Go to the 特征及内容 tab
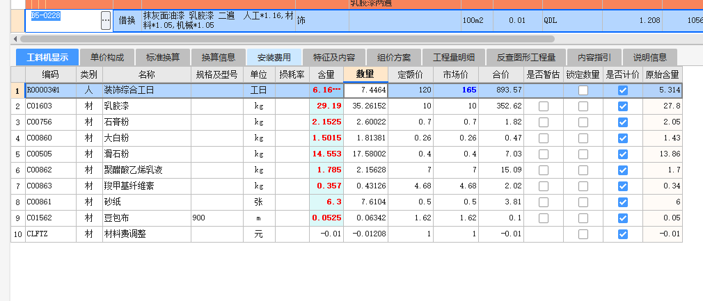The width and height of the screenshot is (703, 301). tap(333, 57)
